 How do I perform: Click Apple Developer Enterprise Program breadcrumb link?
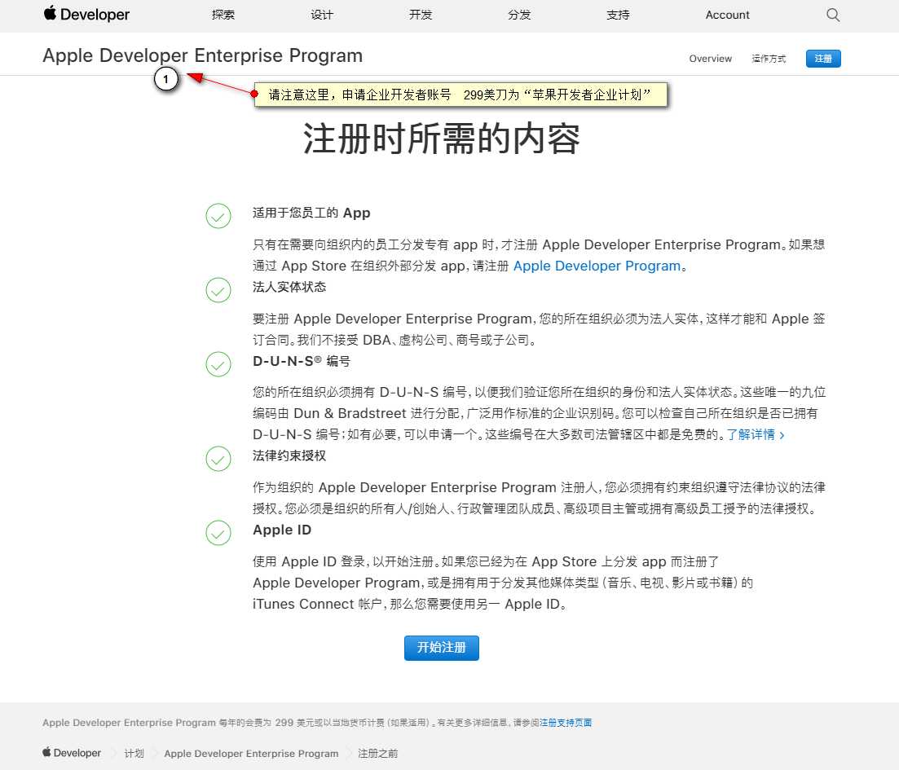click(x=251, y=754)
